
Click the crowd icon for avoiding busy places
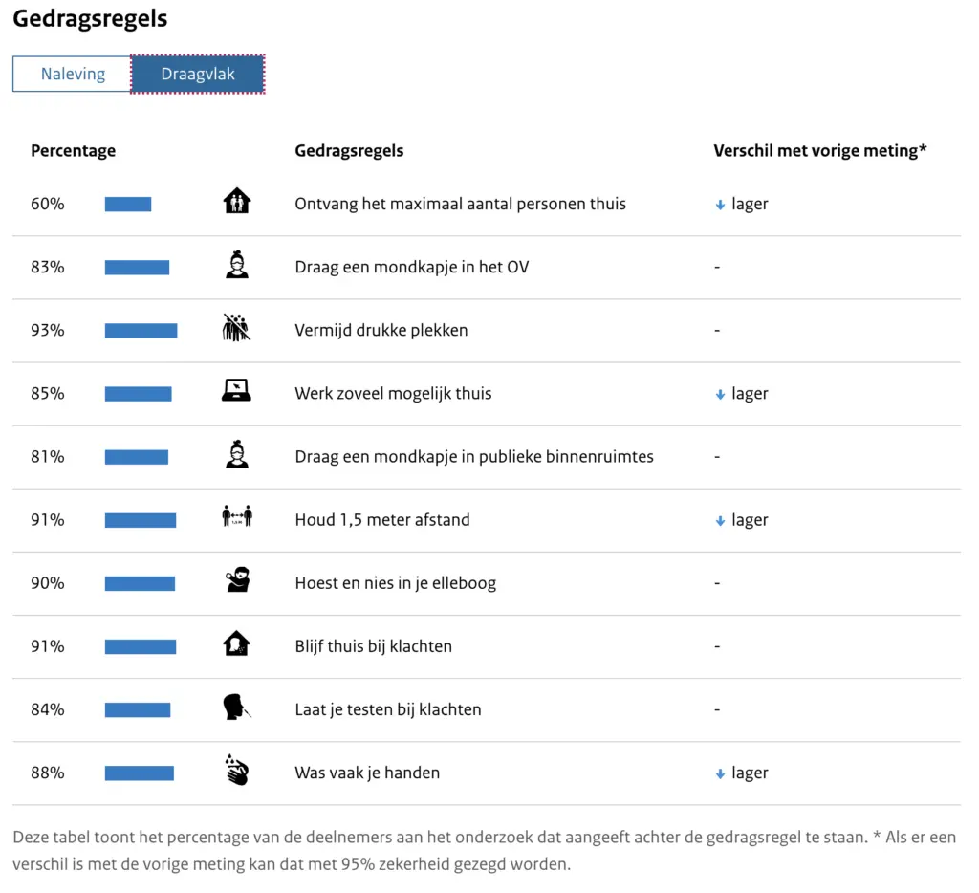[x=236, y=329]
